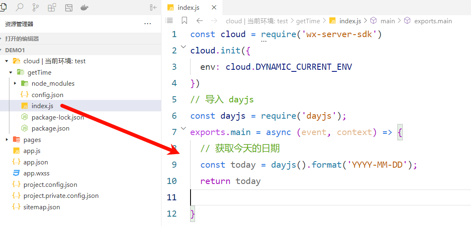Click the outline list icon in breadcrumb bar
471x226 pixels.
(x=169, y=21)
